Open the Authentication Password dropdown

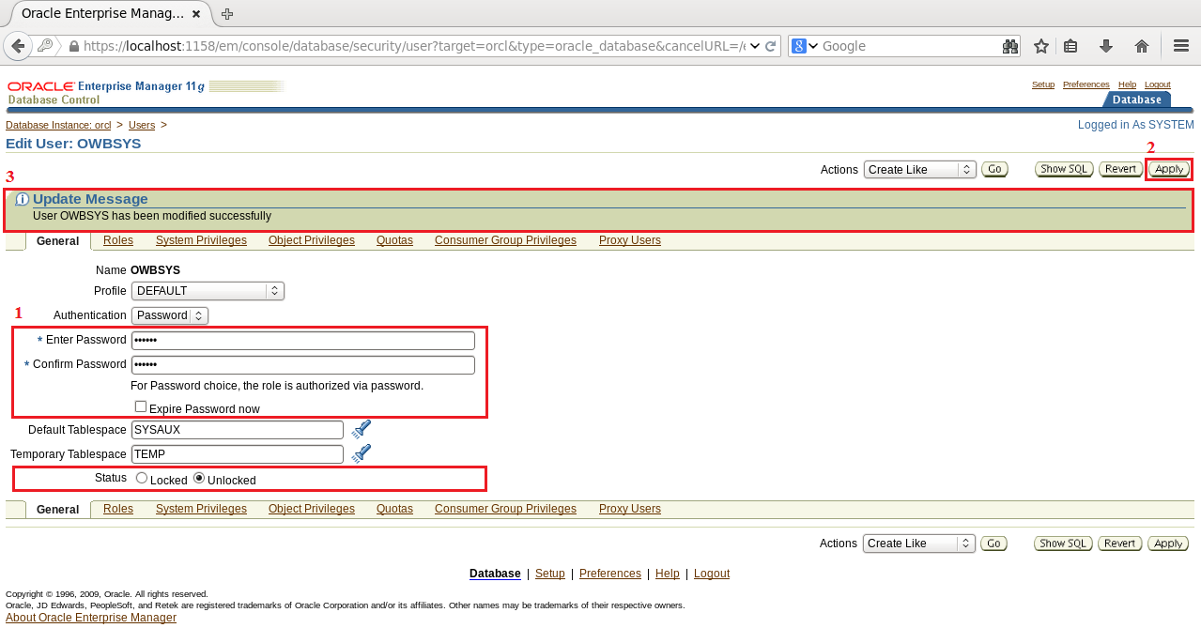(x=170, y=315)
